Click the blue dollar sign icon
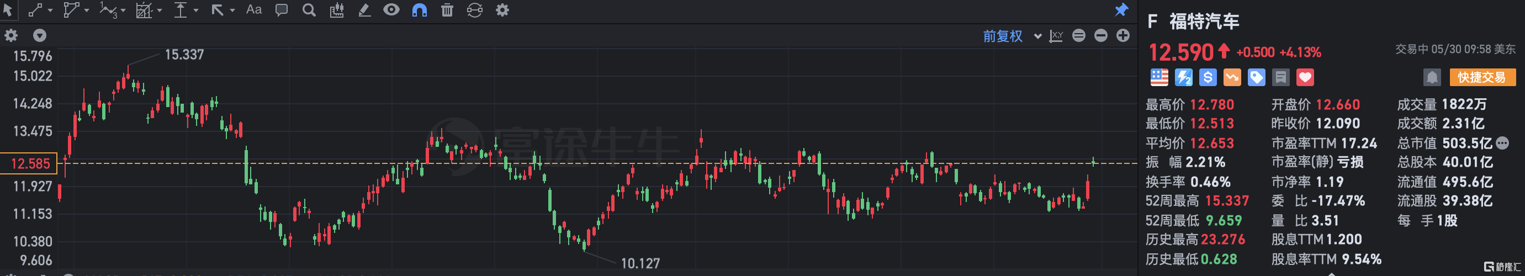This screenshot has height=276, width=1525. pos(1208,78)
